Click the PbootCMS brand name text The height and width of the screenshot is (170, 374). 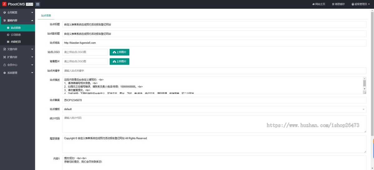click(x=17, y=4)
